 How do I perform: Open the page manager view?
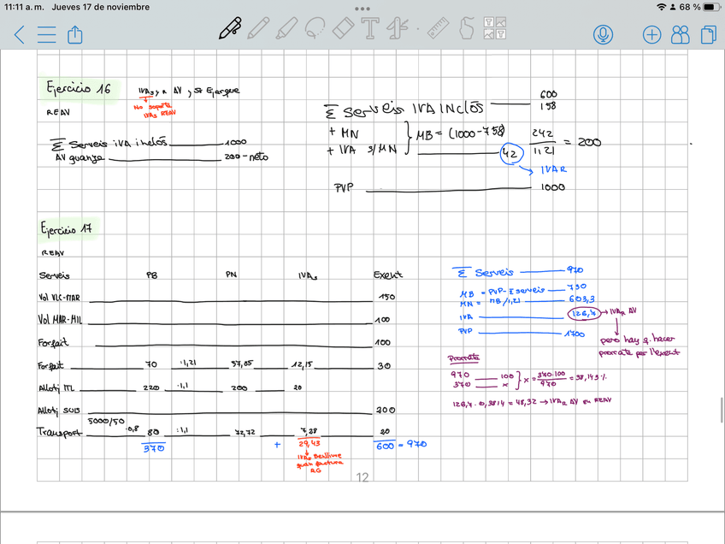[708, 34]
